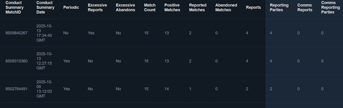Select the Abandoned Matches column header
This screenshot has height=108, width=343.
pyautogui.click(x=226, y=7)
